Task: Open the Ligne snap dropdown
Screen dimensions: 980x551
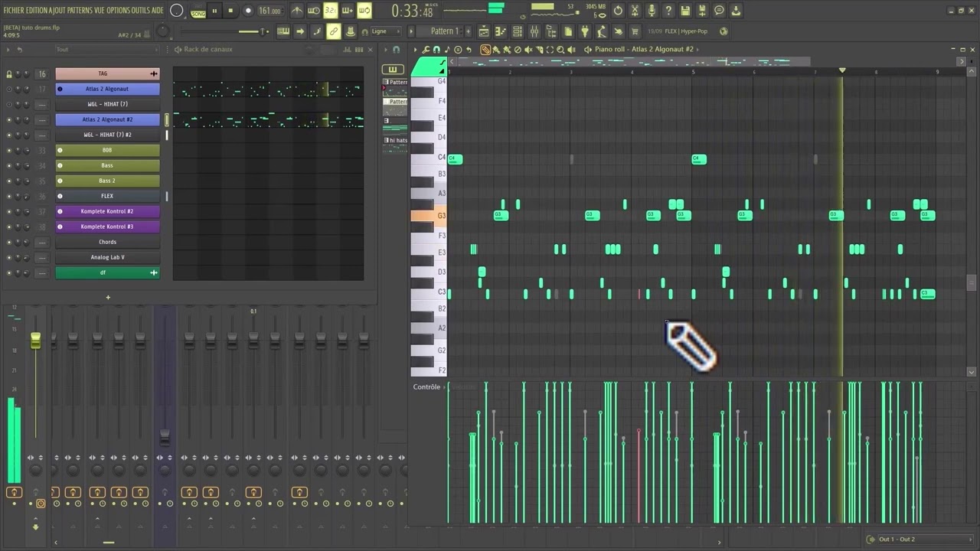Action: 385,31
